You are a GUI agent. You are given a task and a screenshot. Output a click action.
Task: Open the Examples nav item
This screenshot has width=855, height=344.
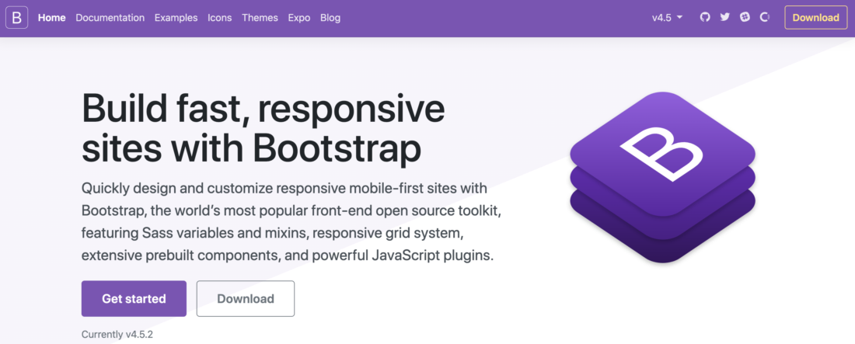176,18
